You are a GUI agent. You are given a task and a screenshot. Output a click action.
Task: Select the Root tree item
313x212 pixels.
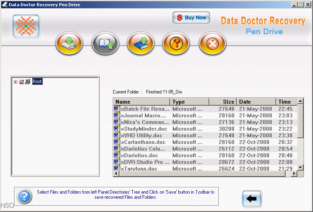(37, 81)
